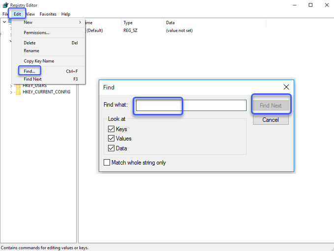Click the (value not set) data cell

[x=179, y=30]
